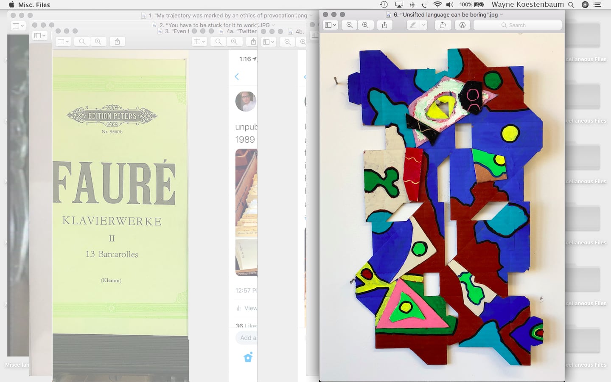This screenshot has height=382, width=611.
Task: Rotate the colorful artwork image left
Action: [x=443, y=25]
